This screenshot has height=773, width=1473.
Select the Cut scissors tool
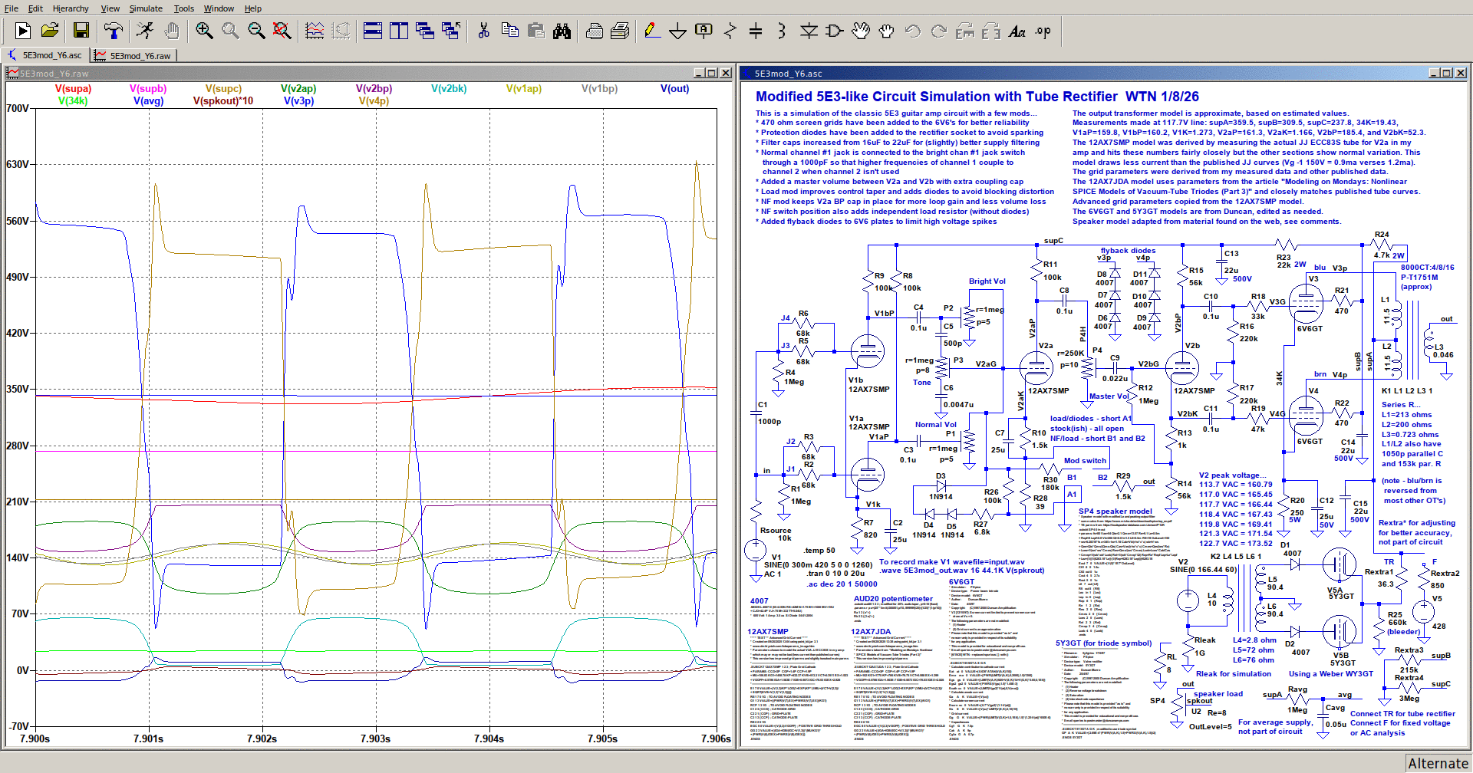click(x=483, y=31)
